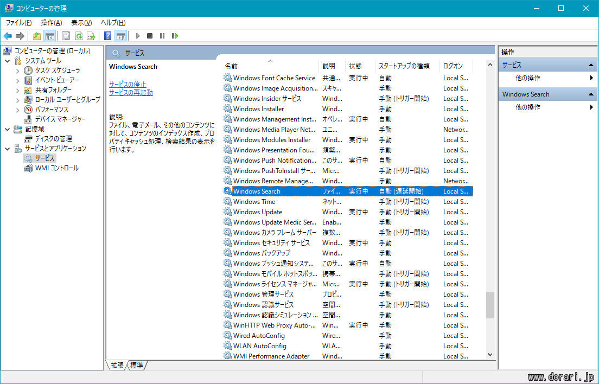Click the Stop service square icon
The image size is (599, 384).
tap(150, 36)
